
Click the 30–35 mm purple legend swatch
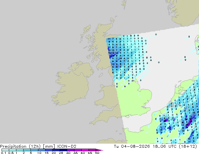[x=70, y=150]
